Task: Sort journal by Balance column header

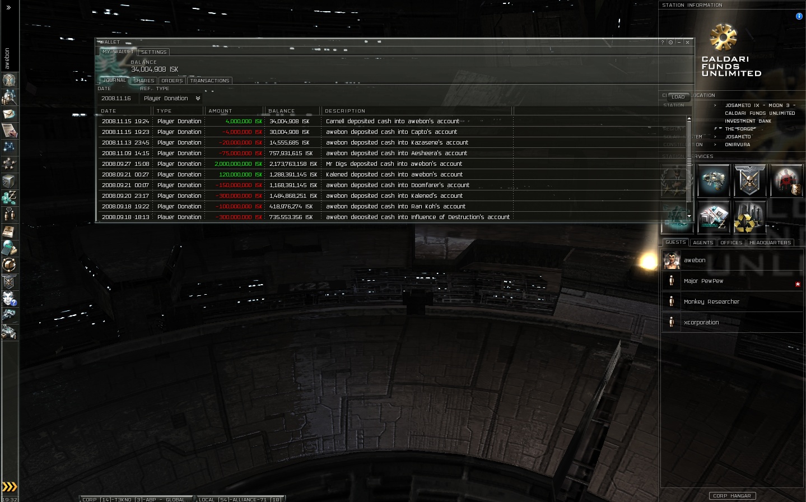Action: point(292,111)
